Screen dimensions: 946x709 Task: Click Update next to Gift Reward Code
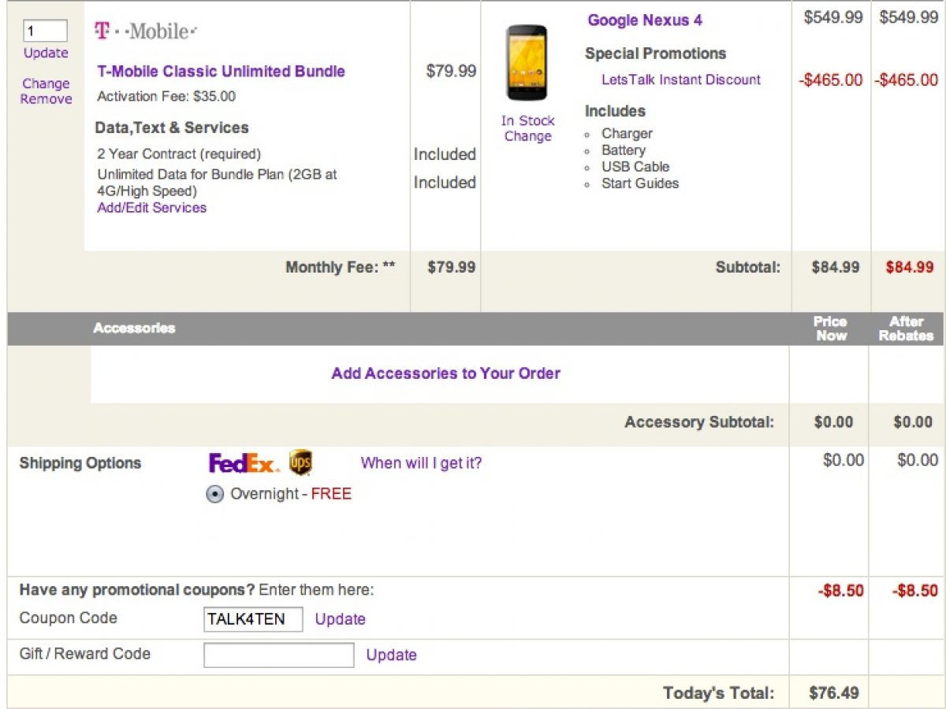pyautogui.click(x=392, y=655)
